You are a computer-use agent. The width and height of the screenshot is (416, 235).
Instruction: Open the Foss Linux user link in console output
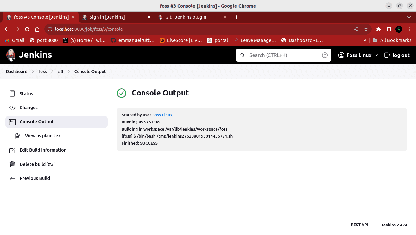click(x=162, y=115)
